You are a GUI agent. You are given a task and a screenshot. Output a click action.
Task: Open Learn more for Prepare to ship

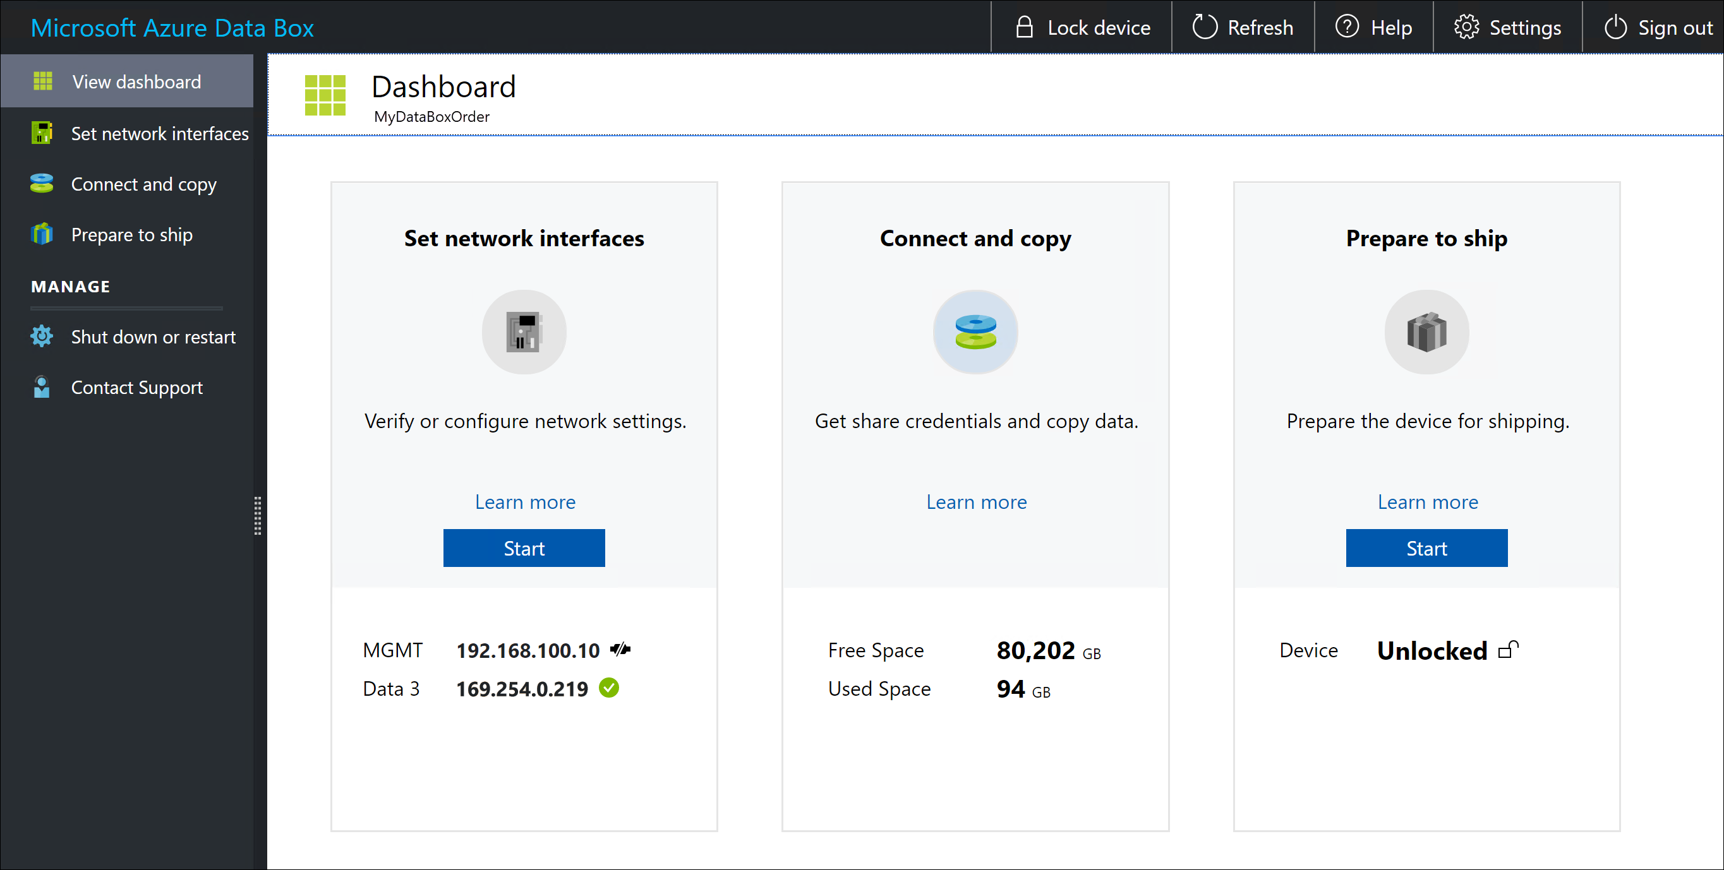pyautogui.click(x=1426, y=501)
